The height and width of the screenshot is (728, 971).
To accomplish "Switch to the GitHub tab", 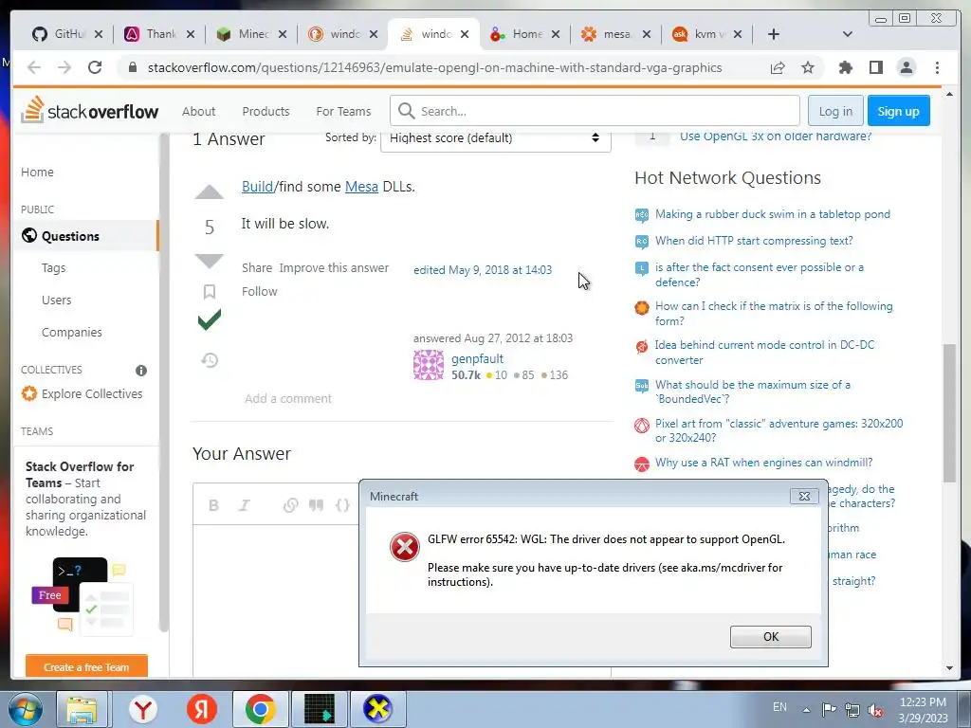I will point(67,34).
